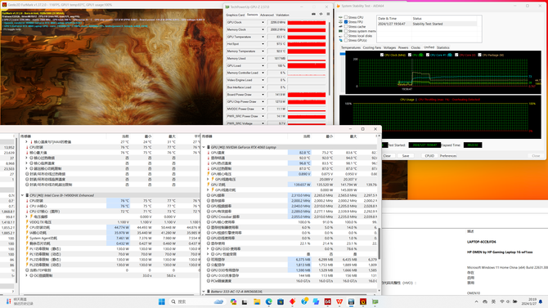Open the WPS Office taskbar icon

tap(339, 301)
